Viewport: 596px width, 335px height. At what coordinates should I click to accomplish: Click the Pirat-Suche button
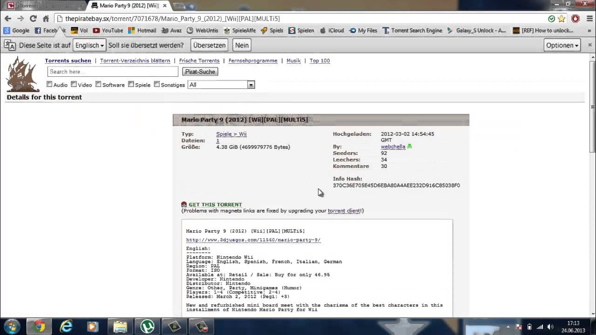tap(200, 72)
